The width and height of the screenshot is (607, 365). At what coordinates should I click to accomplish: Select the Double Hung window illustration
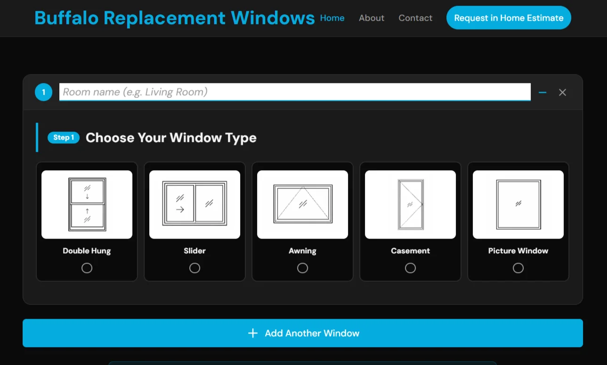87,205
